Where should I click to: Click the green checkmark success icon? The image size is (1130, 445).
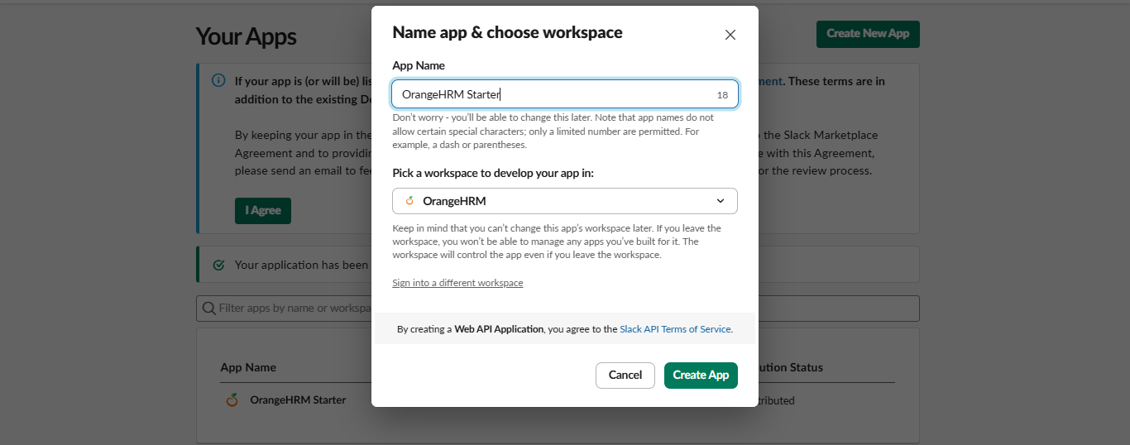click(x=218, y=266)
